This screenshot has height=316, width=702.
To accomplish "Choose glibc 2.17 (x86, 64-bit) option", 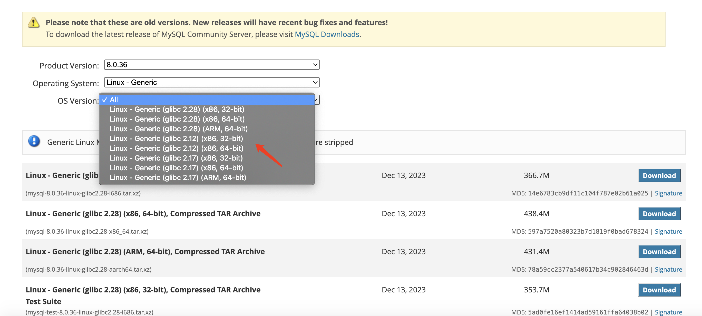I will (207, 168).
